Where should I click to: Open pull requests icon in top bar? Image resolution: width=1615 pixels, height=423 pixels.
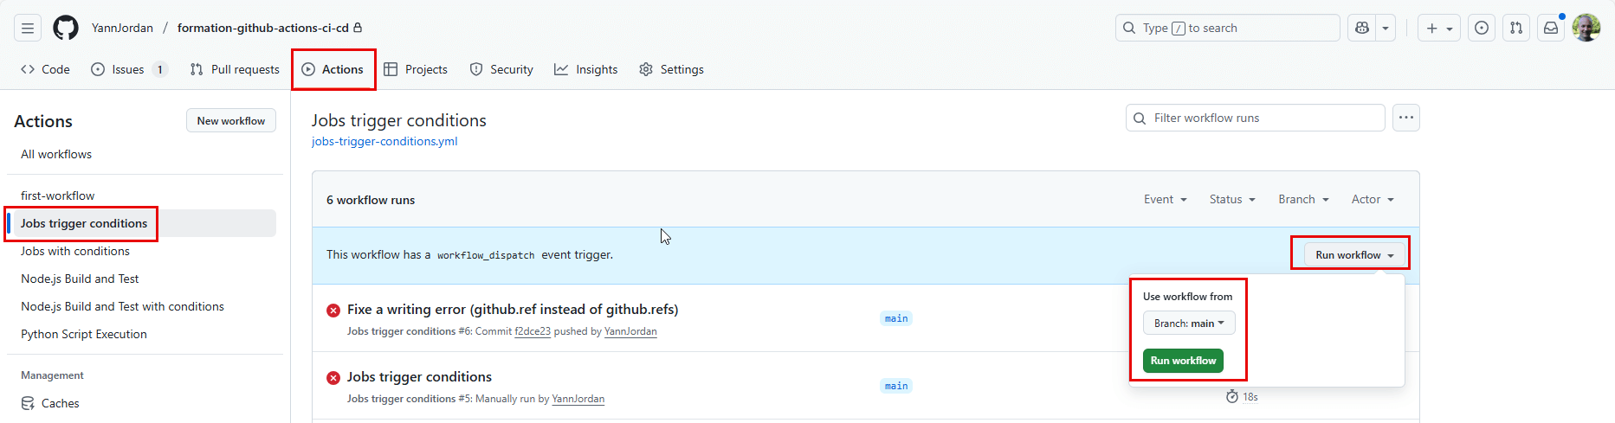tap(1516, 28)
